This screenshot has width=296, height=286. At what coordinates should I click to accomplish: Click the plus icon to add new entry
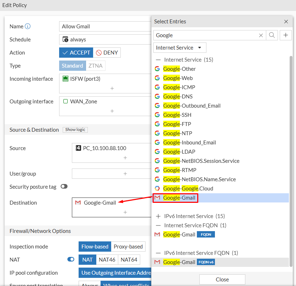coord(285,35)
